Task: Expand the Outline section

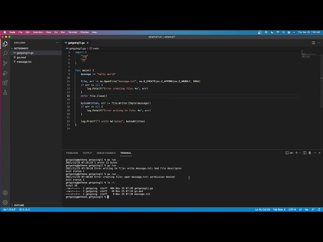Action: pyautogui.click(x=19, y=205)
